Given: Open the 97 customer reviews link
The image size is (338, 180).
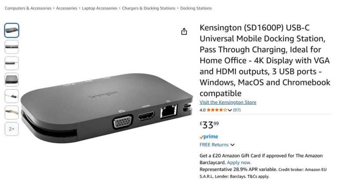Looking at the screenshot, I should click(x=237, y=110).
